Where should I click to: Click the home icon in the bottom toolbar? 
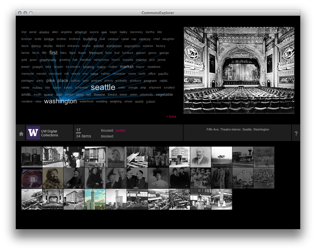[21, 134]
